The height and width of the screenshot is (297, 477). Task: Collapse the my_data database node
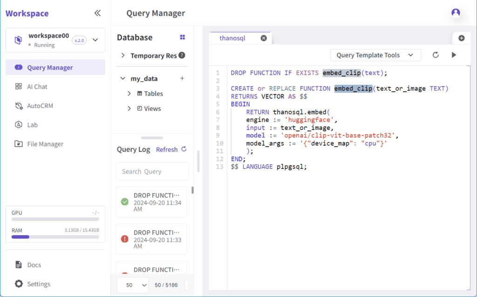click(123, 78)
